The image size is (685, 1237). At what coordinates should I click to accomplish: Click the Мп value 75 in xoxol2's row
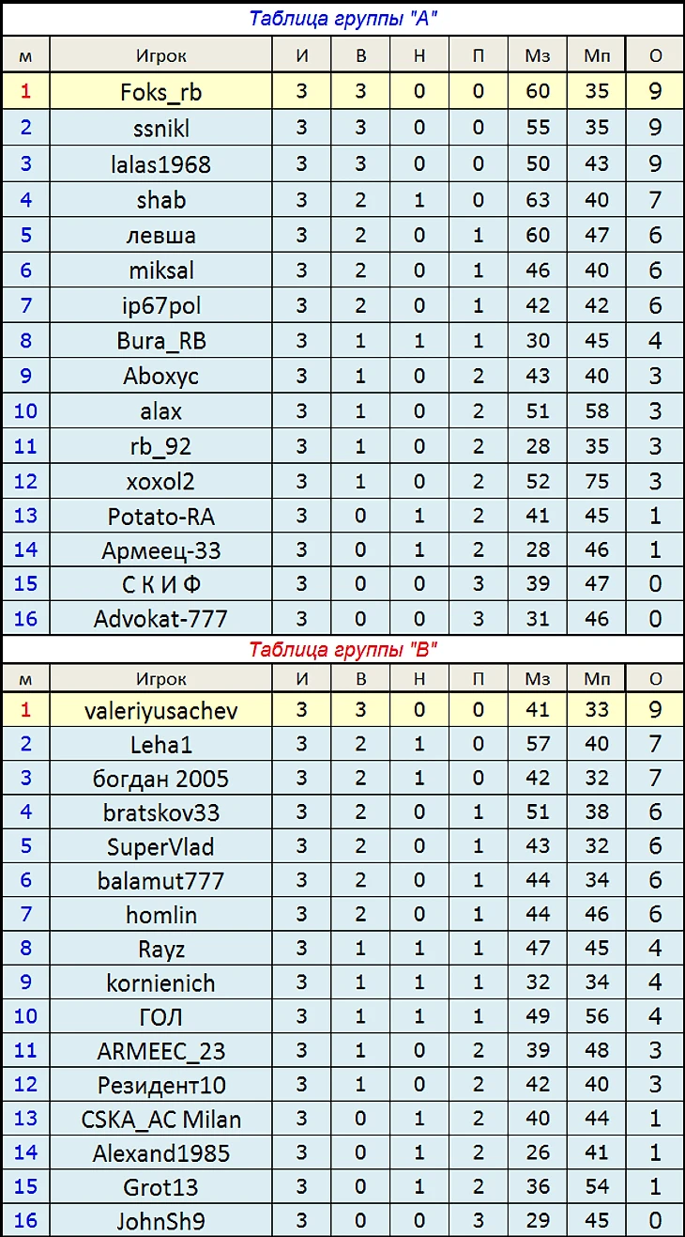pos(597,481)
